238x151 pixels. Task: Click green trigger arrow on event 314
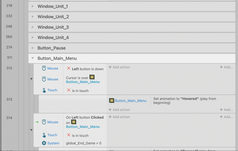point(37,122)
